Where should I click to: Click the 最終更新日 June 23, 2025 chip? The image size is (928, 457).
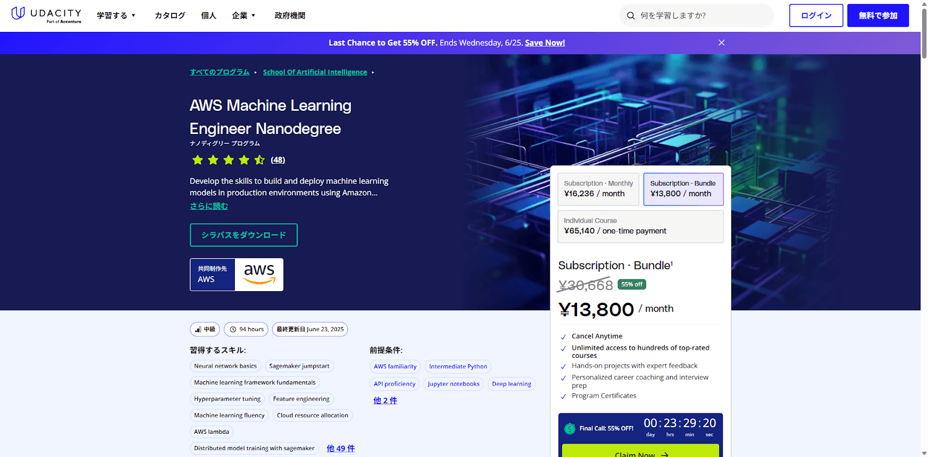[310, 329]
